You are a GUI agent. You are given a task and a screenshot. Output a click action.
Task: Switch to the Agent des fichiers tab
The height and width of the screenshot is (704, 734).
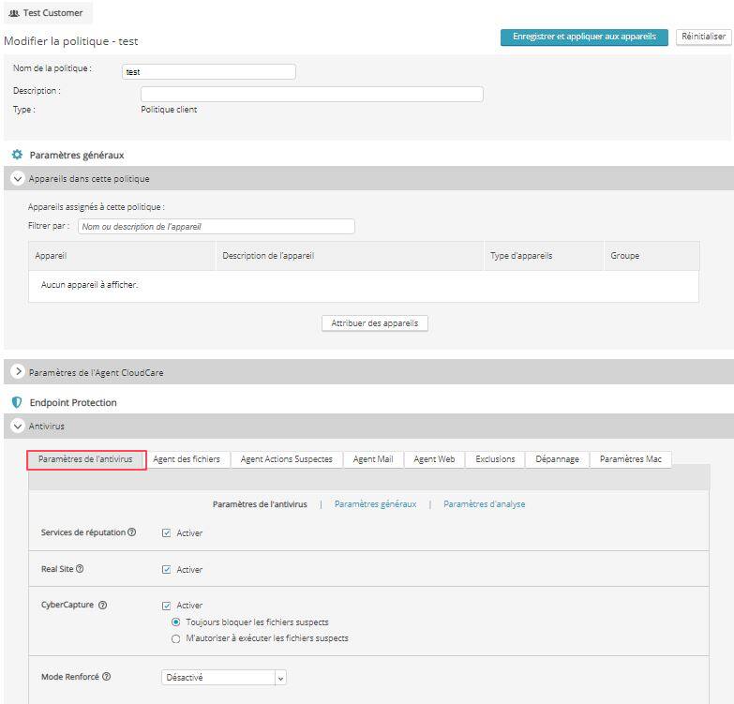tap(187, 459)
